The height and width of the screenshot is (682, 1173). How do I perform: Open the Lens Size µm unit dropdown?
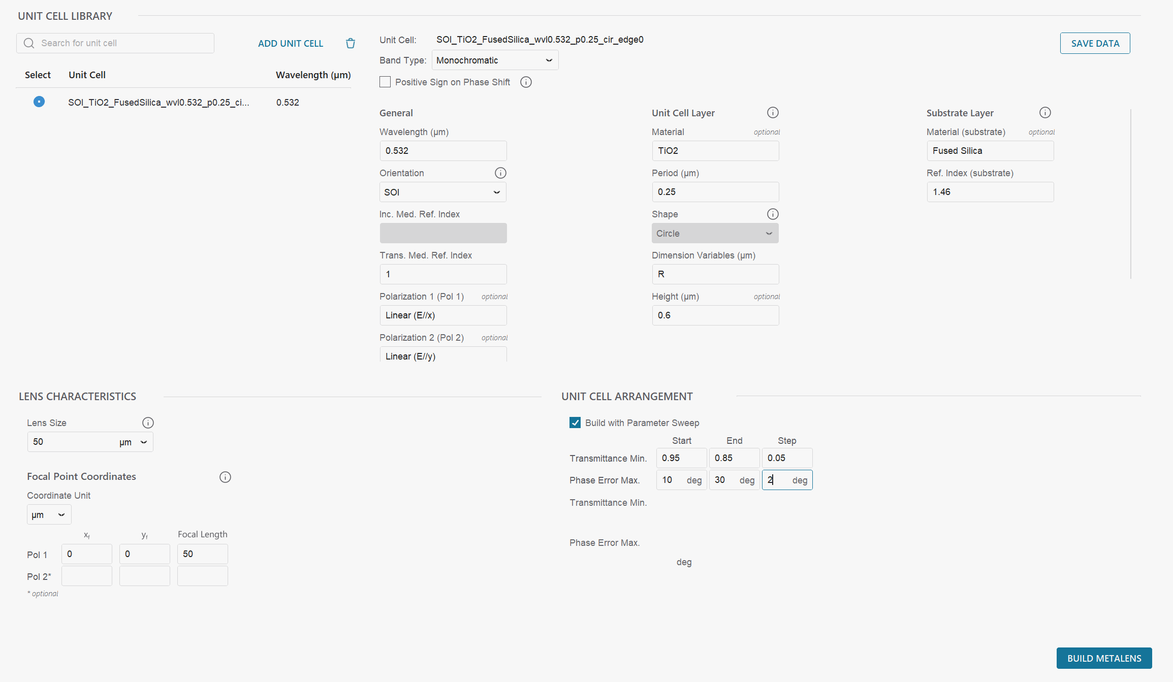(134, 442)
